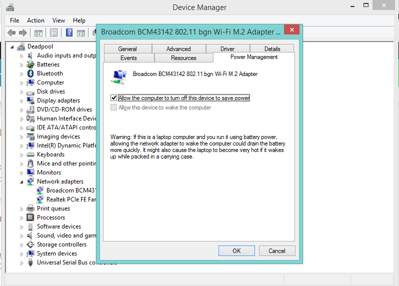Switch to the Driver tab
This screenshot has height=286, width=399.
(x=227, y=49)
